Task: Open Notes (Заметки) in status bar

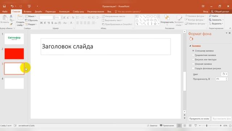Action: [x=152, y=126]
